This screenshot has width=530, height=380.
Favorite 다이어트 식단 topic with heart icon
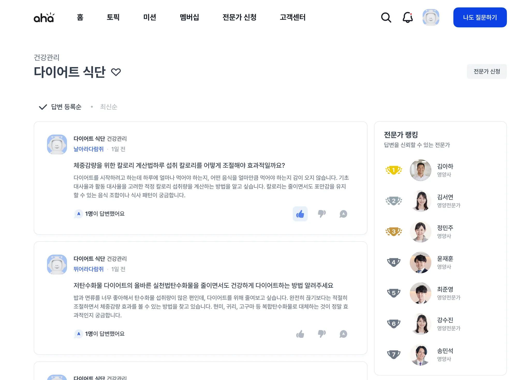click(x=116, y=72)
